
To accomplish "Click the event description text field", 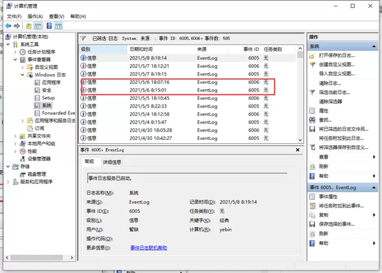I will 187,178.
